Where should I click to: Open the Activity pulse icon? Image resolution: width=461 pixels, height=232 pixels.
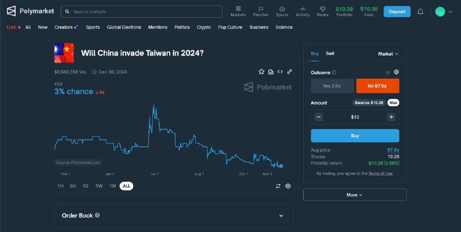click(303, 9)
